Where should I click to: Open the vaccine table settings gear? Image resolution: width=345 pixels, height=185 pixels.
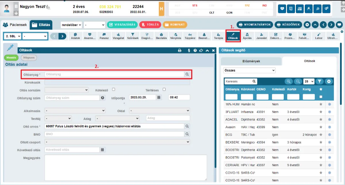click(x=329, y=81)
